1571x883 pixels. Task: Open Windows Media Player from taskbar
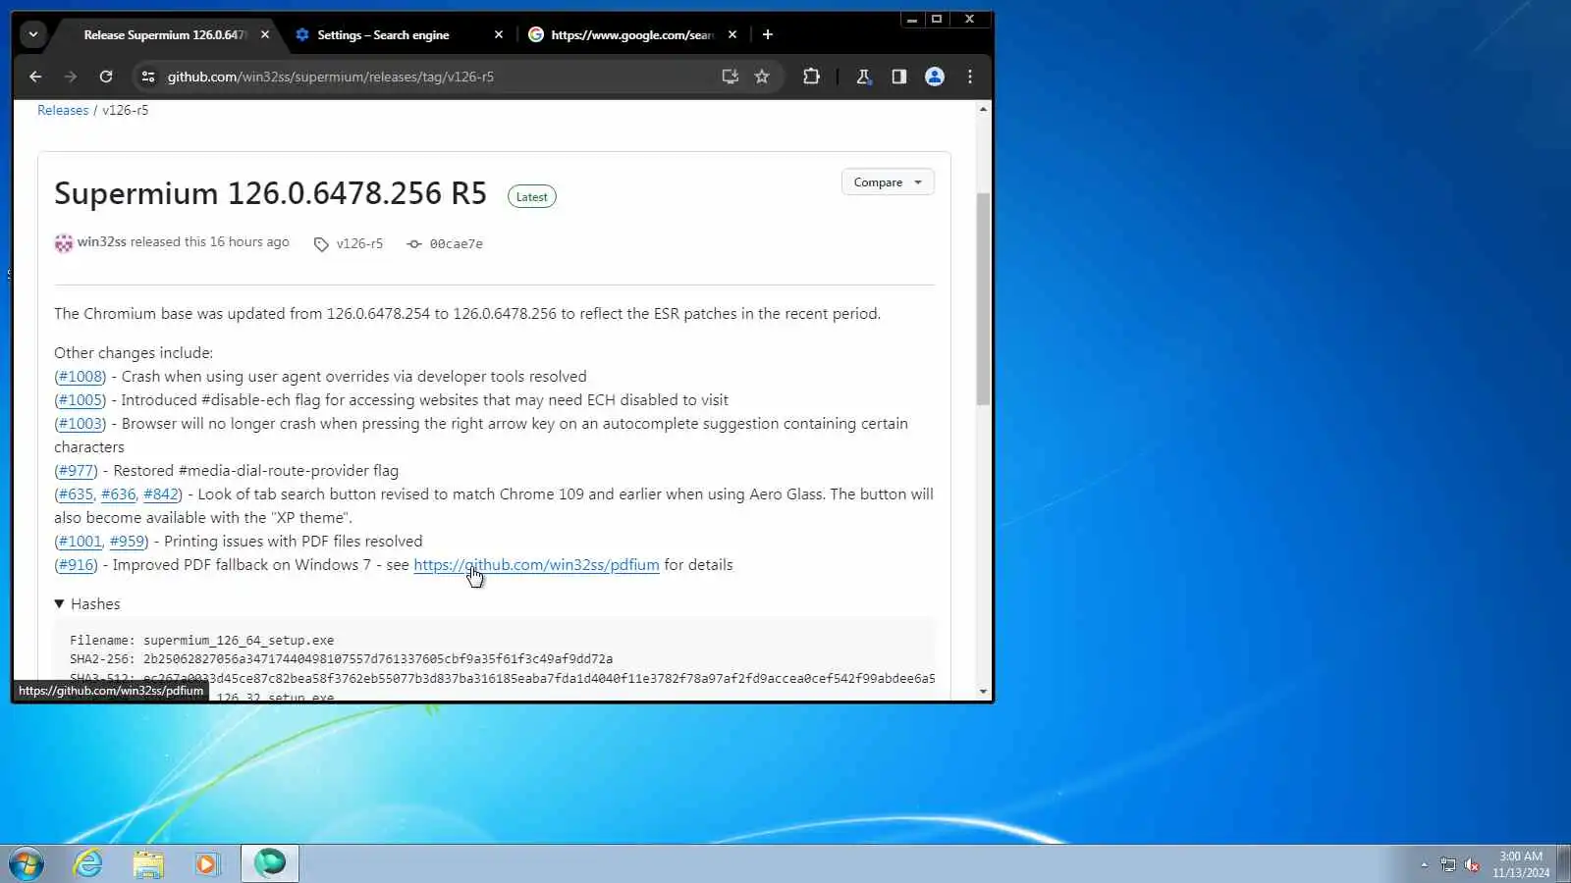coord(207,863)
